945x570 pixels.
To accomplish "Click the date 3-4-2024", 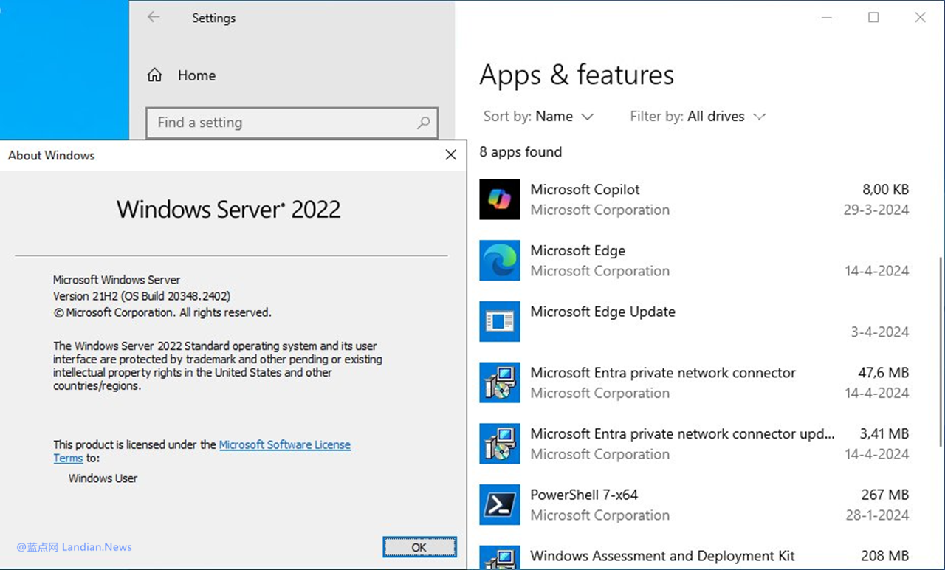I will (879, 332).
